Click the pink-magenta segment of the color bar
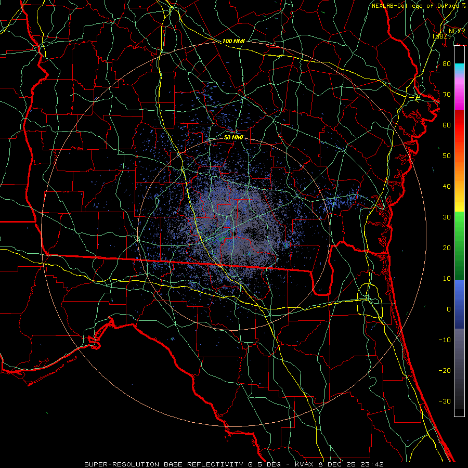 coord(459,93)
